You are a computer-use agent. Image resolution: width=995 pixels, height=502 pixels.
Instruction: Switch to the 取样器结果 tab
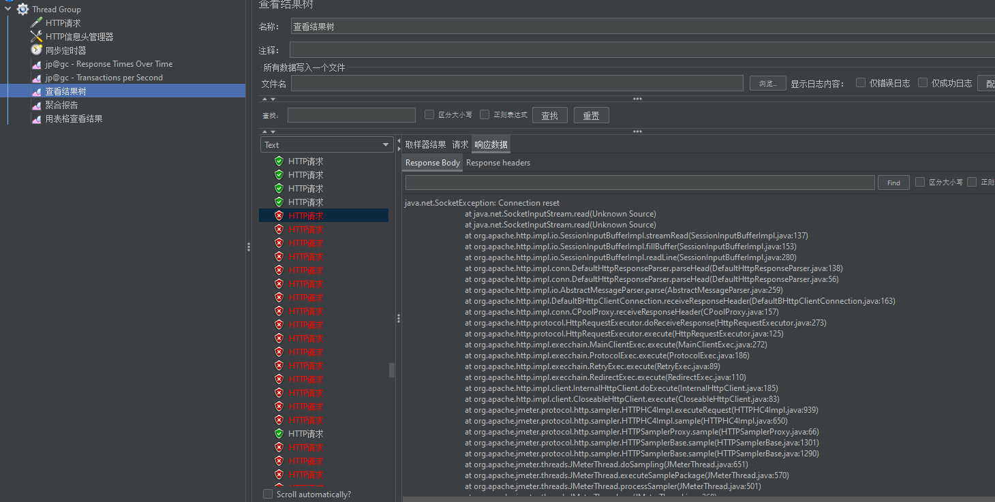425,144
